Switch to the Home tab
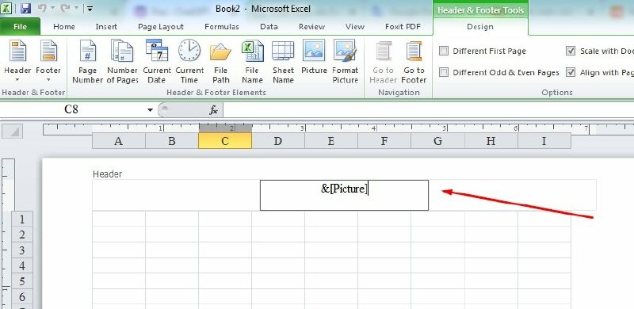The image size is (634, 309). point(64,27)
